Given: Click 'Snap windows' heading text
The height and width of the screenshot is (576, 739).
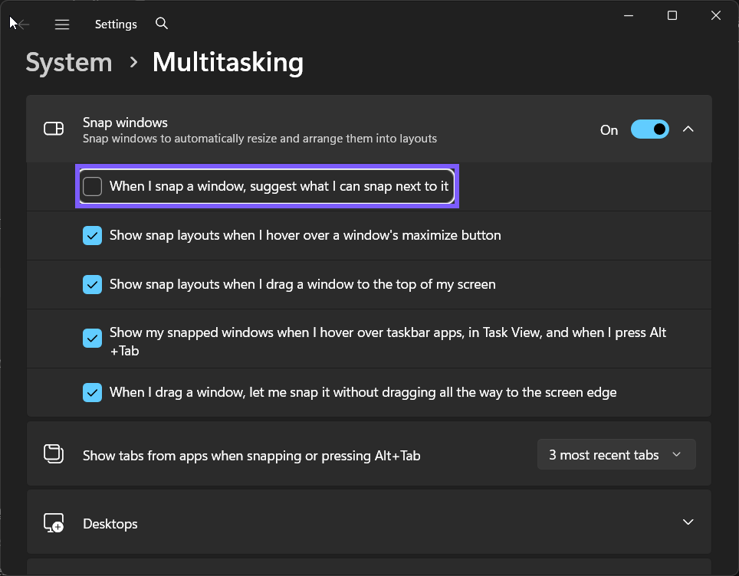Looking at the screenshot, I should click(126, 123).
